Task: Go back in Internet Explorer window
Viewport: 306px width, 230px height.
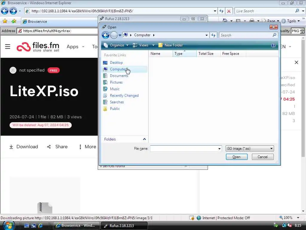Action: click(x=5, y=11)
